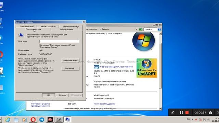Click the 5.0 performance rating badge
This screenshot has height=123, width=219.
pos(96,67)
